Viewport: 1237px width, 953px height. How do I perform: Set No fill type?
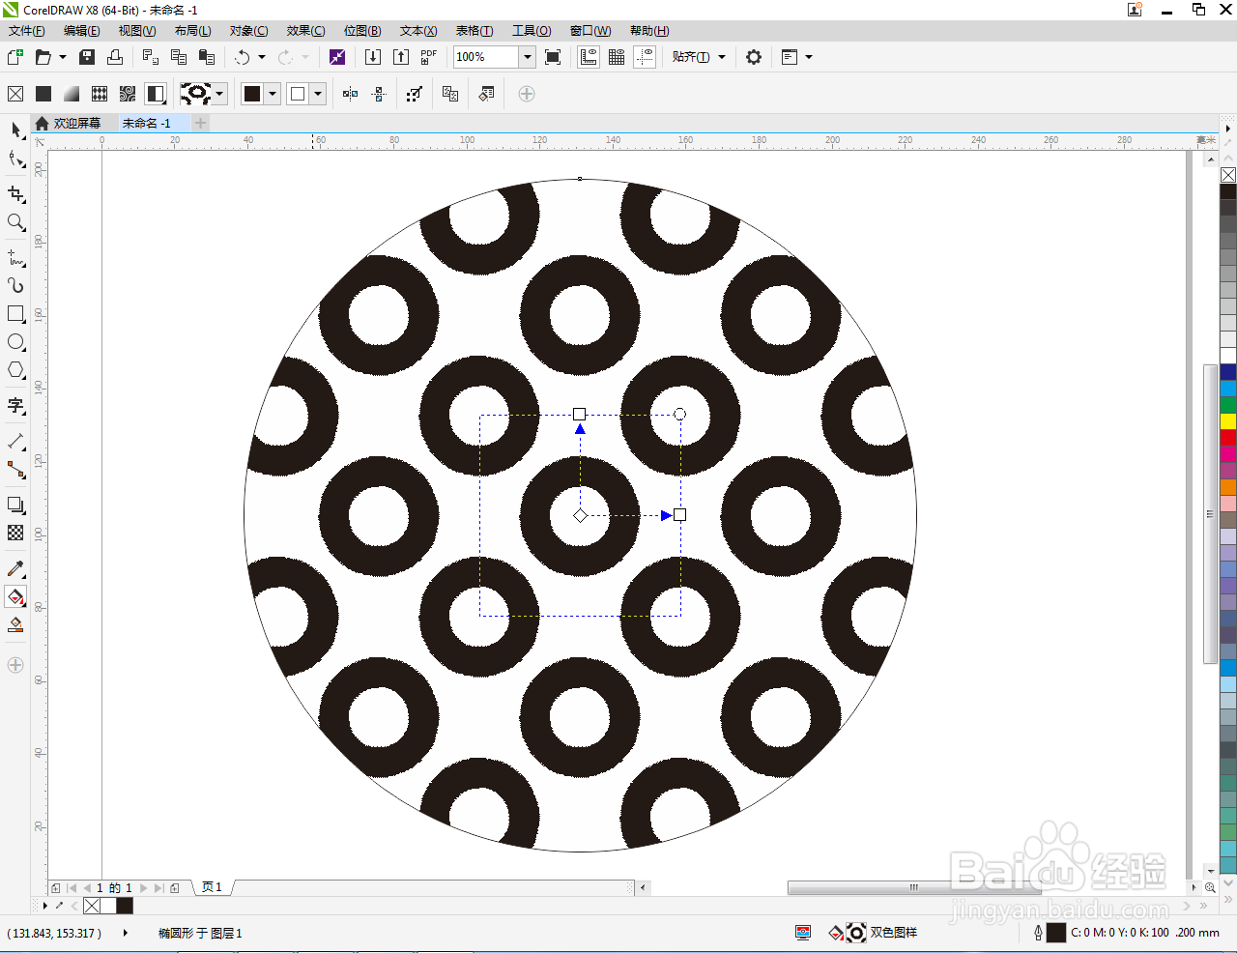(x=15, y=94)
